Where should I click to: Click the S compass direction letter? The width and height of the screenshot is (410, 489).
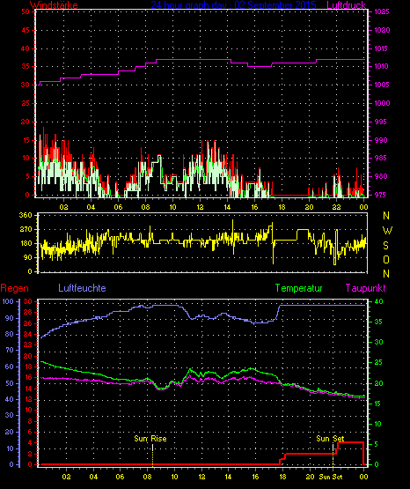(385, 246)
